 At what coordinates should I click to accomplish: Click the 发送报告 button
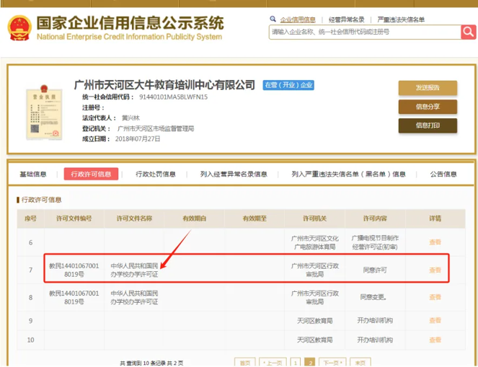tap(428, 88)
